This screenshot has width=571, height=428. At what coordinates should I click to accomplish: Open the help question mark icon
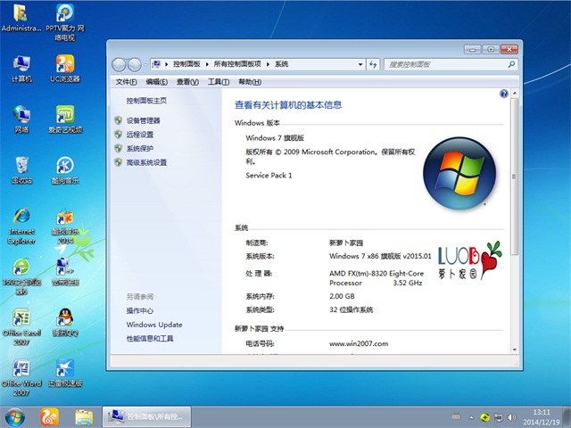pyautogui.click(x=504, y=93)
